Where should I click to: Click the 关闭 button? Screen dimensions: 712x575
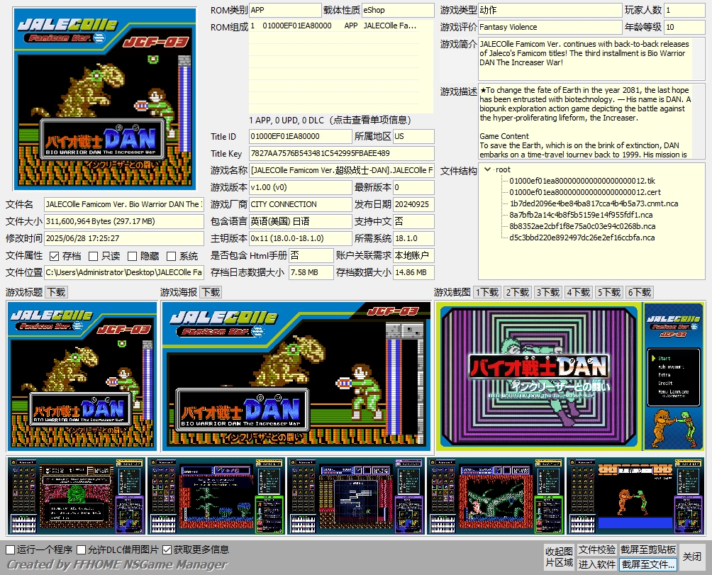(692, 557)
